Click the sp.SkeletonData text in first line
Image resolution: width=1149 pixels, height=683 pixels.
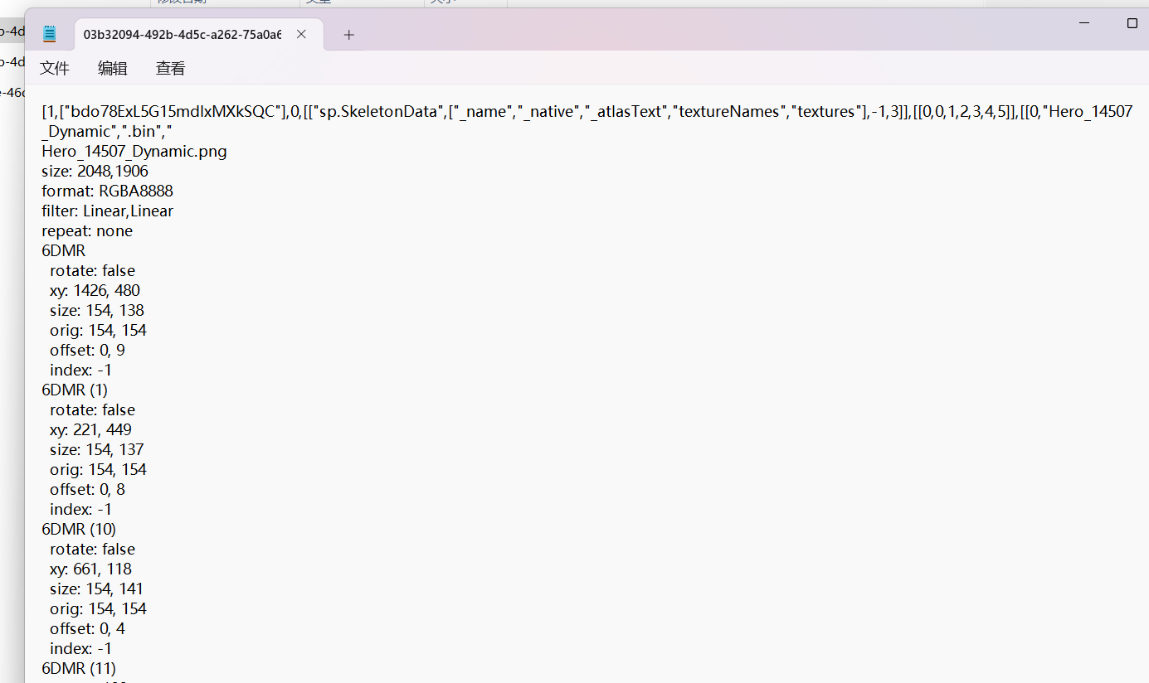click(x=378, y=111)
